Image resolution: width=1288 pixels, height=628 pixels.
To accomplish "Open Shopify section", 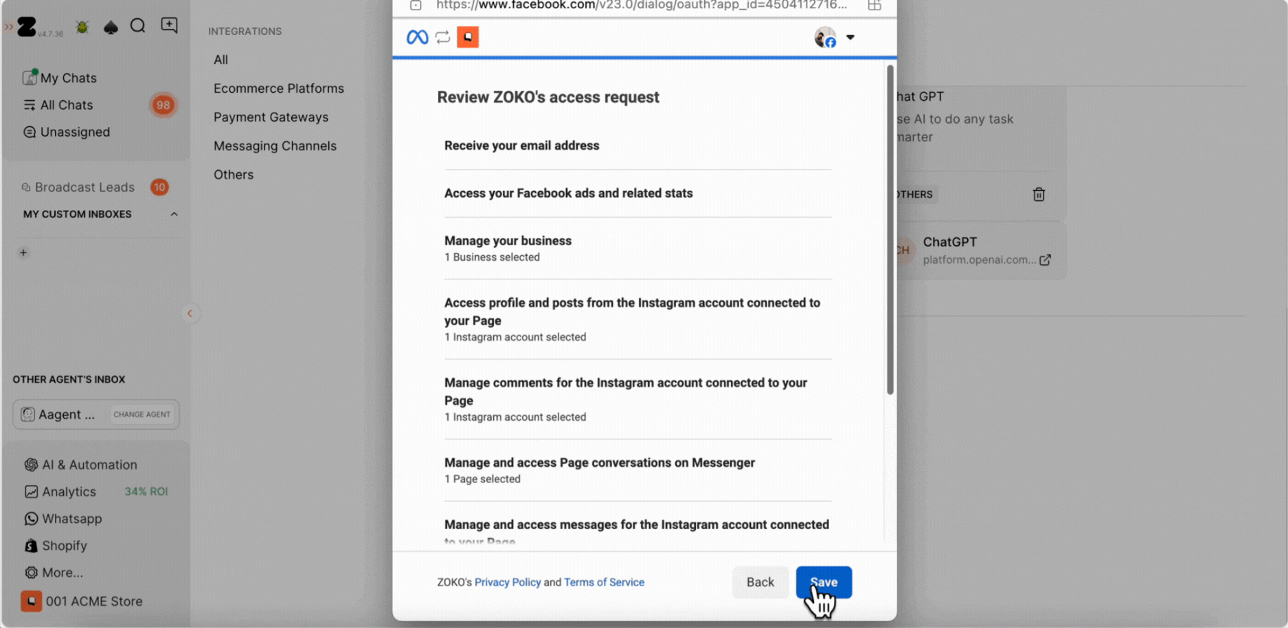I will (x=64, y=546).
